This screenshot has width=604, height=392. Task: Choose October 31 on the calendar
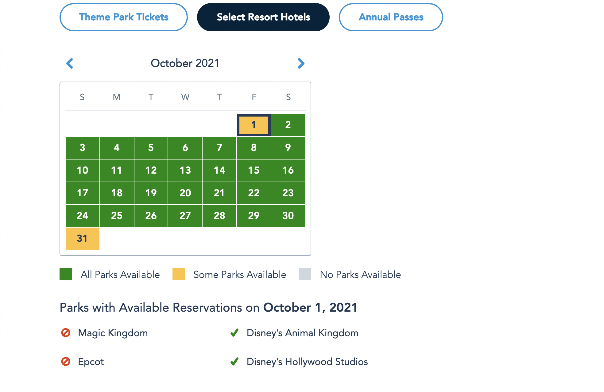(x=83, y=238)
